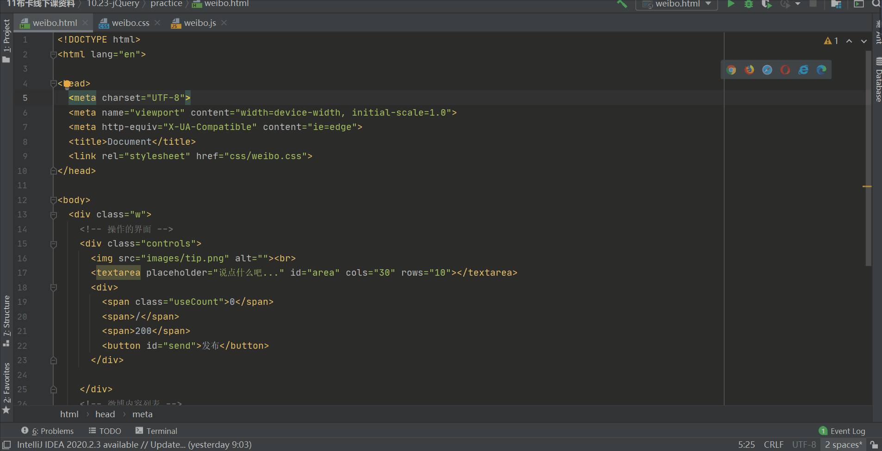Click the Build project hammer icon
Viewport: 882px width, 451px height.
[622, 4]
